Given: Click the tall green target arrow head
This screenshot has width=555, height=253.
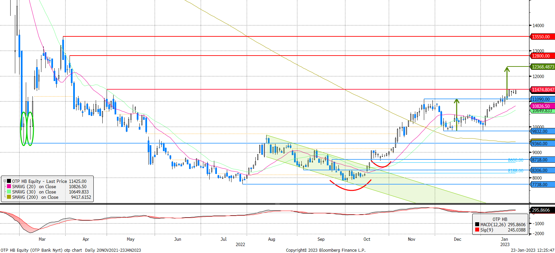Looking at the screenshot, I should 507,69.
